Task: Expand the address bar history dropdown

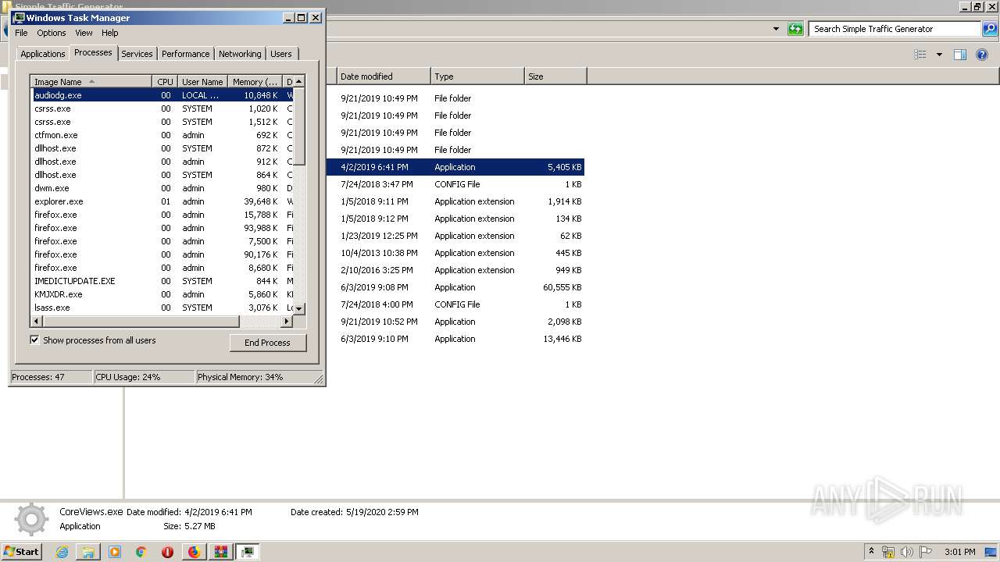Action: 776,29
